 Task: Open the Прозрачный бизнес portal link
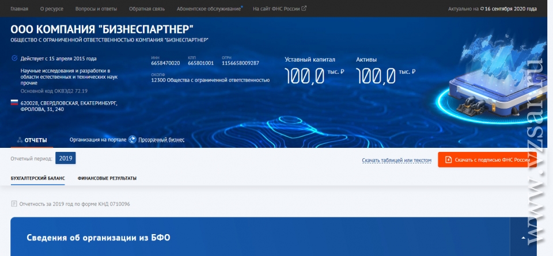(x=161, y=140)
